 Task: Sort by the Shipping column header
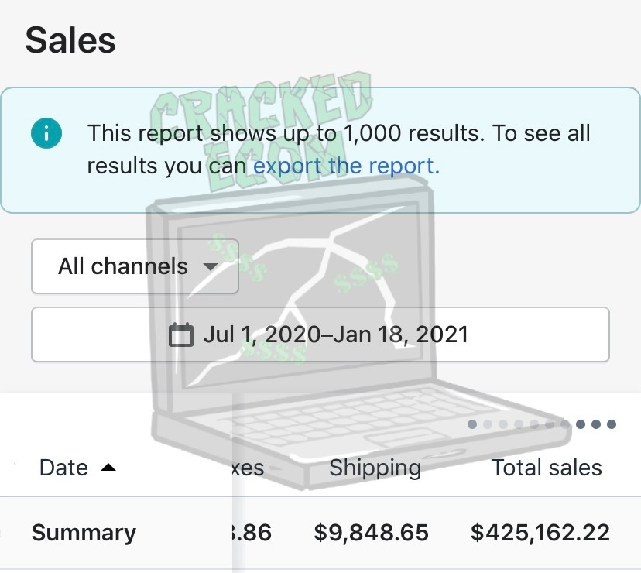(375, 468)
